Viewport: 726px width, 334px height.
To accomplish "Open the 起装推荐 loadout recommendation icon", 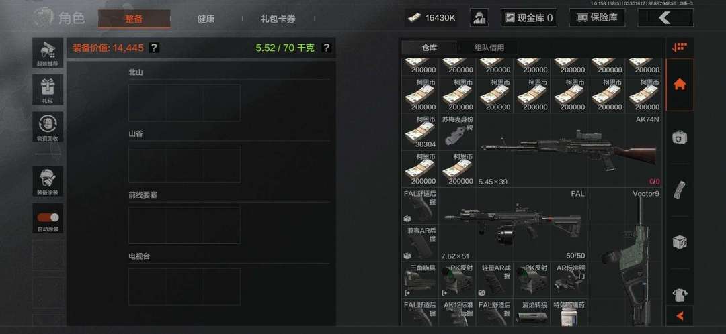I will tap(48, 53).
